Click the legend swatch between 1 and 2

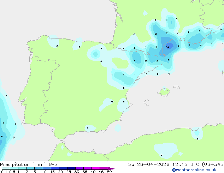coord(22,168)
